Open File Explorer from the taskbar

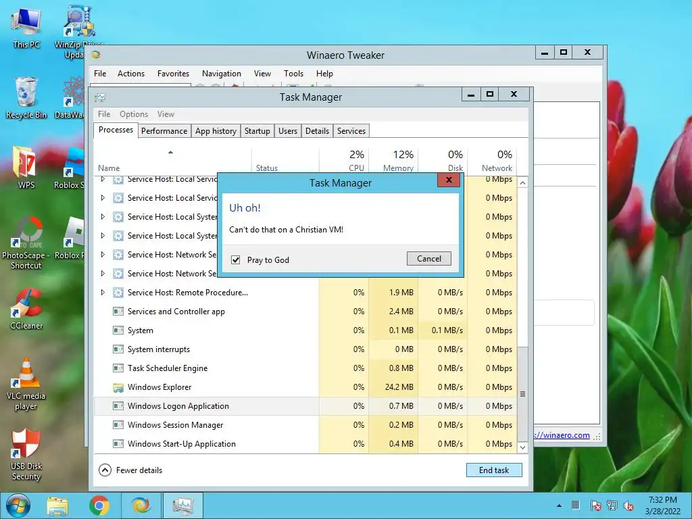[57, 505]
